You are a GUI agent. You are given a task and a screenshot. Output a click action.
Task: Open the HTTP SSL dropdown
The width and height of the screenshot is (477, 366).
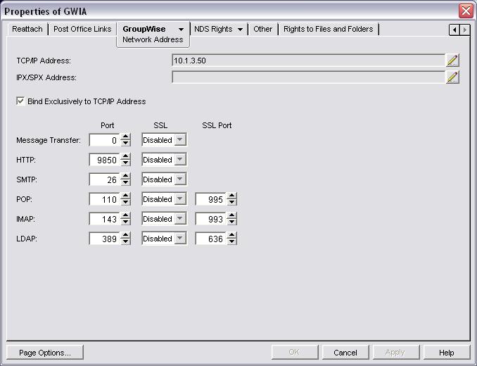click(180, 160)
